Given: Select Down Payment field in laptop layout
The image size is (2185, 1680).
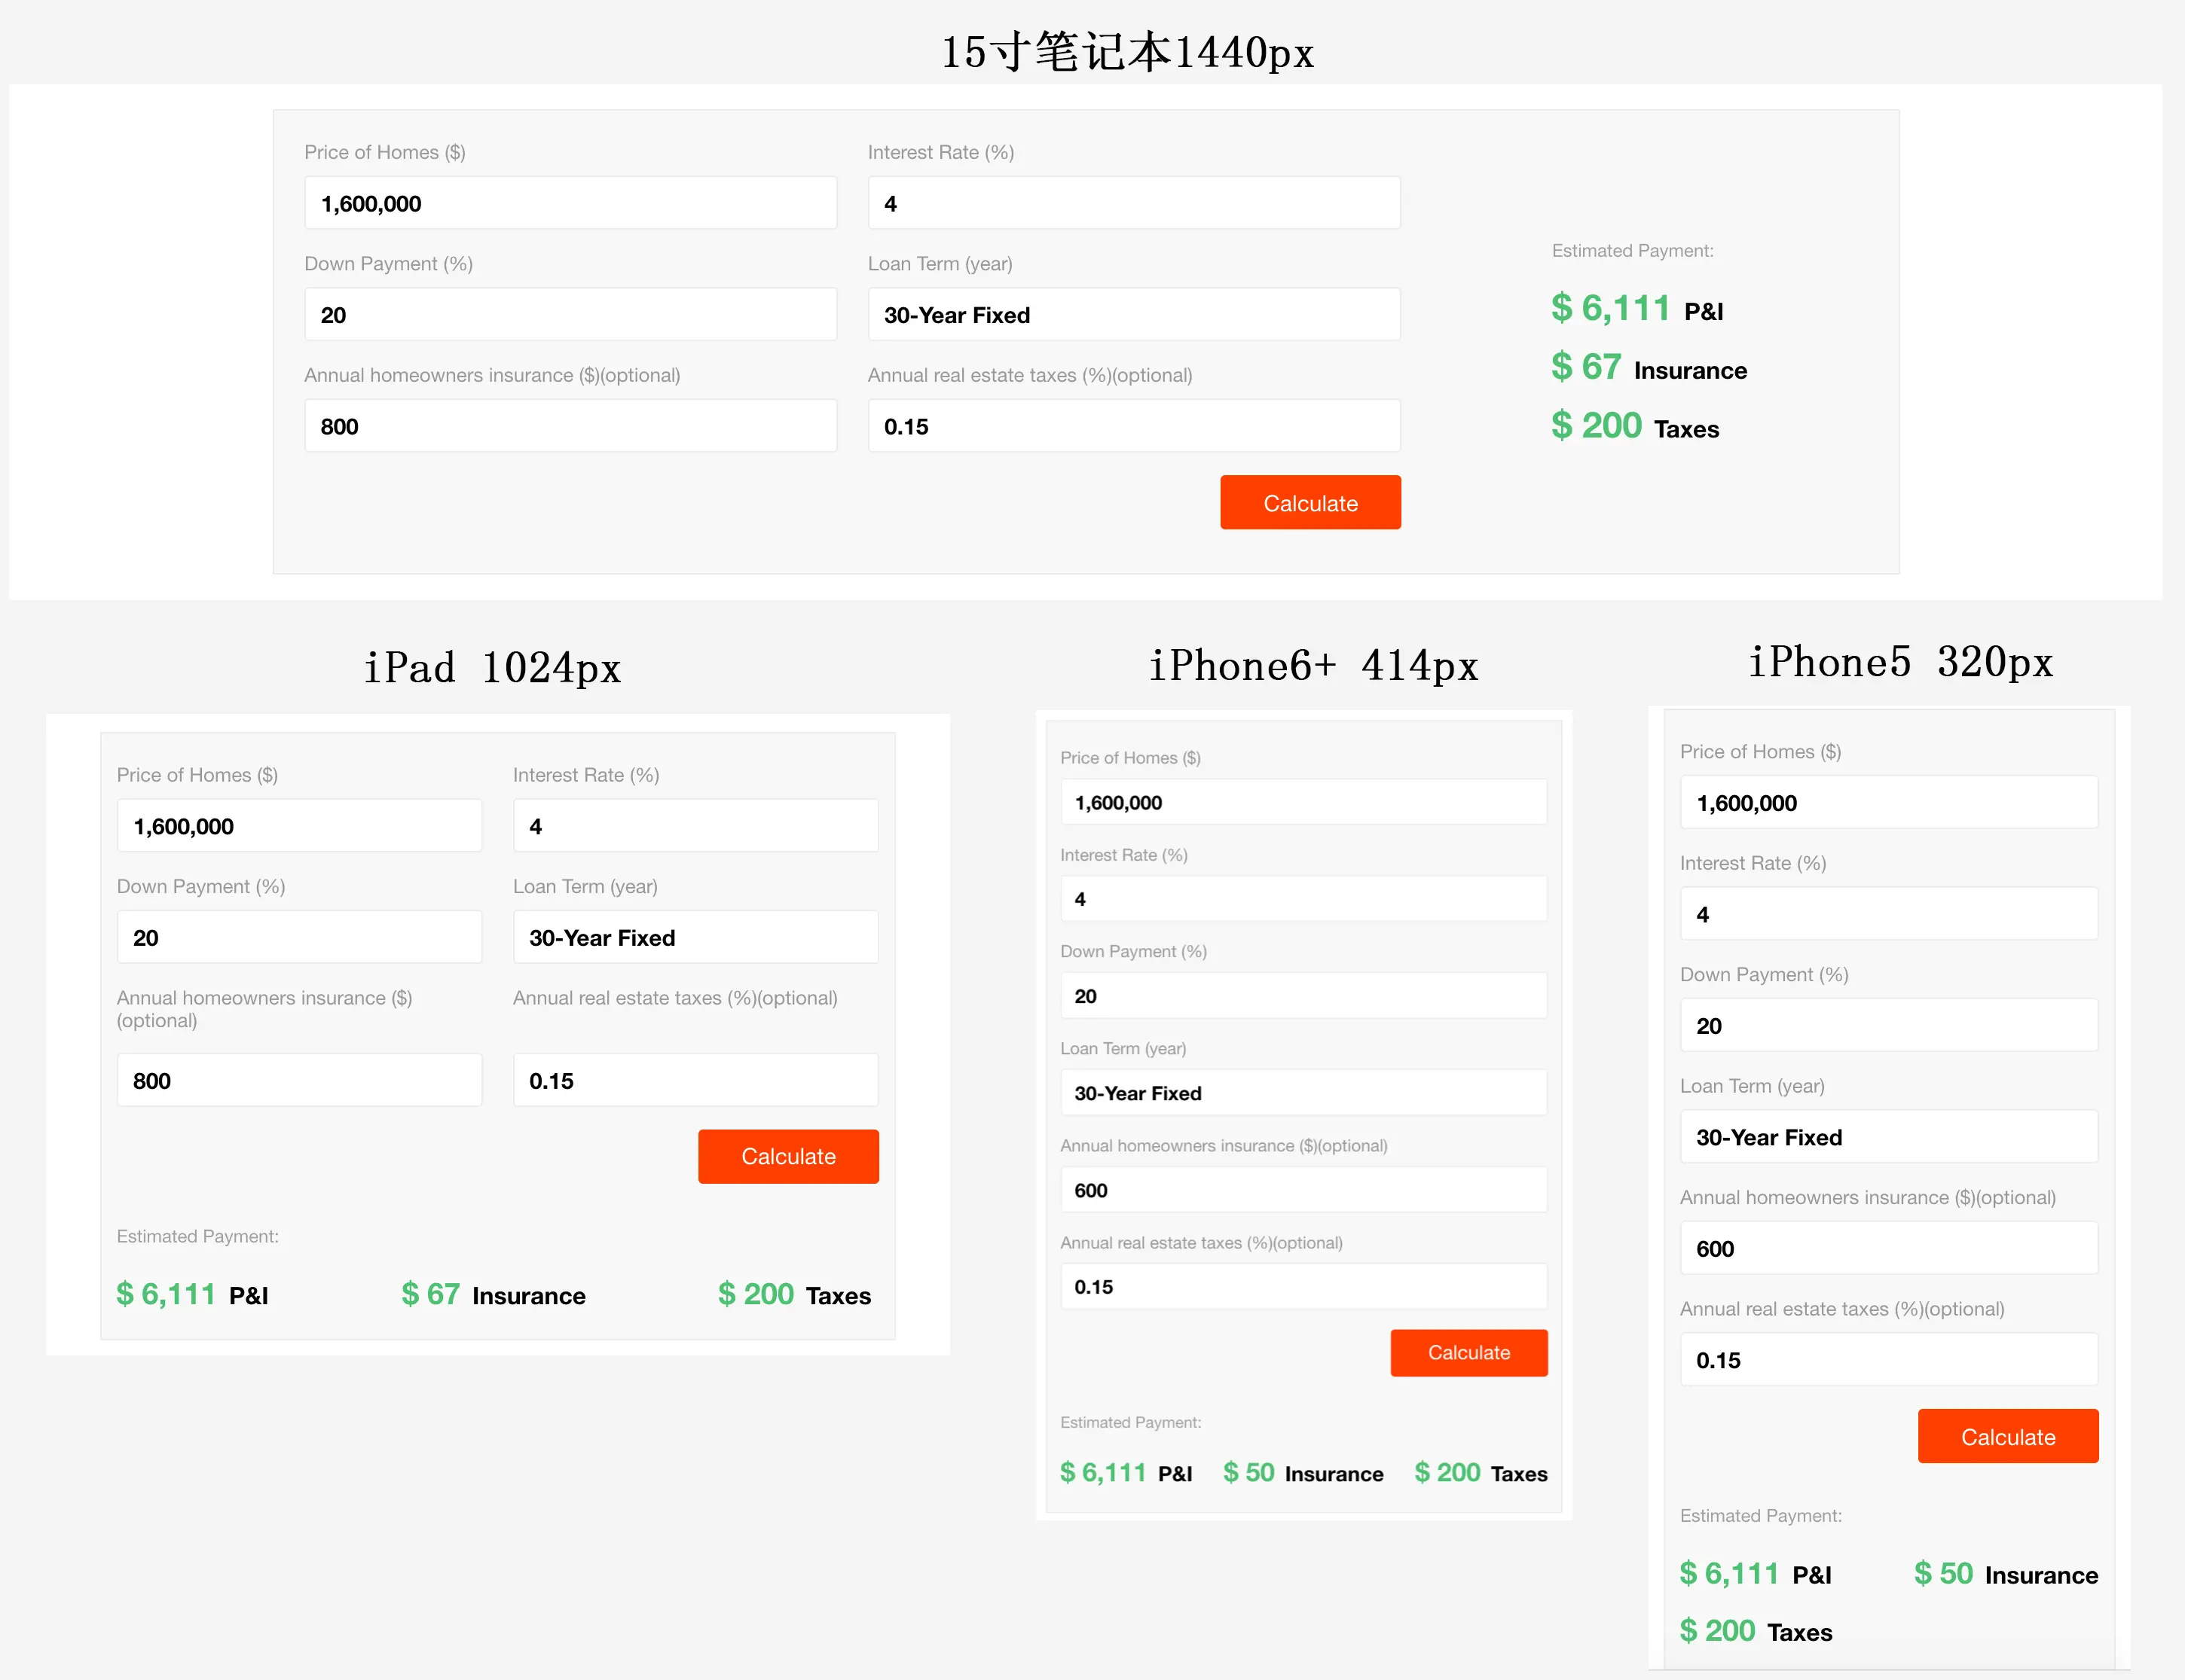Looking at the screenshot, I should [570, 315].
